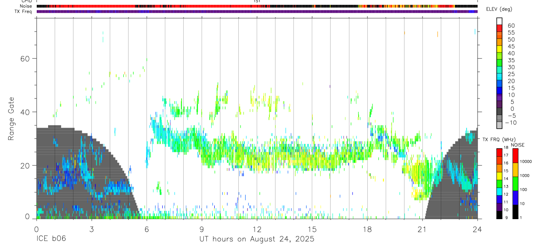Pick the light gray ELEV swatch beside -10
The image size is (537, 248).
tap(499, 124)
